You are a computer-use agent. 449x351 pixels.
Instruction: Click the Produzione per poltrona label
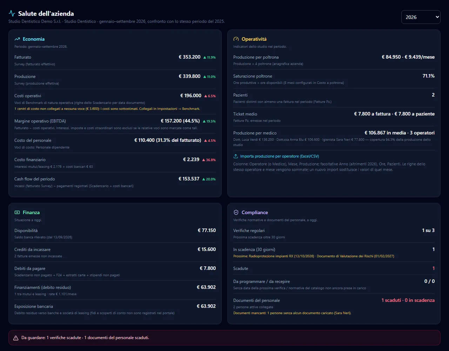point(256,57)
